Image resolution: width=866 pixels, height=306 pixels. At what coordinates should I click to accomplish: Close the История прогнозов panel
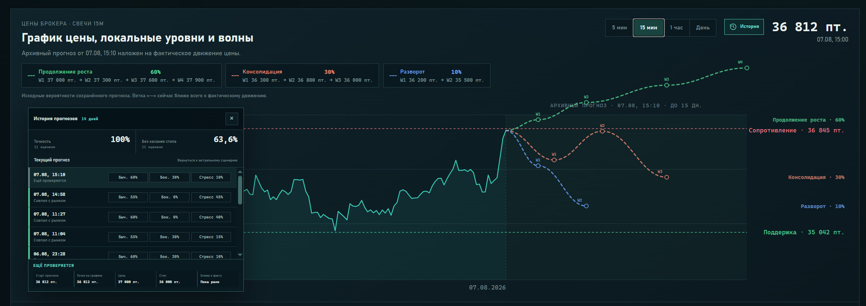click(x=232, y=118)
